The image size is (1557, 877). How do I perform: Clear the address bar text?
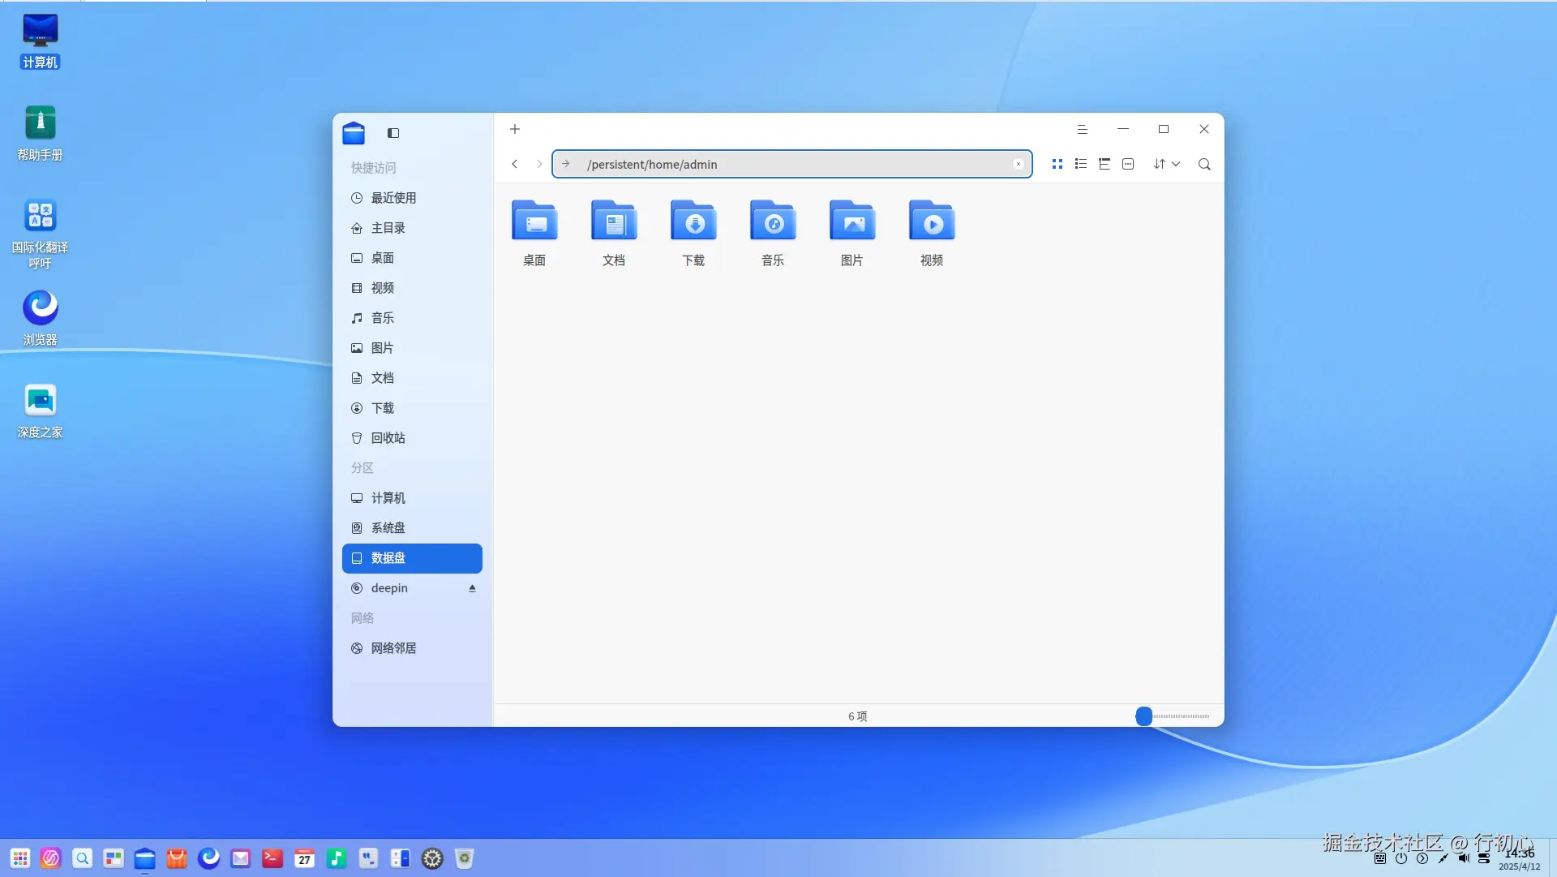(1019, 164)
